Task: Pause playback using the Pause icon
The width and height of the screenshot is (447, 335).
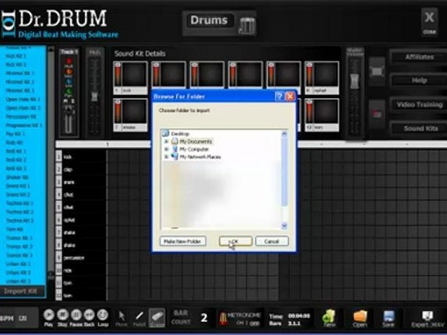Action: pyautogui.click(x=76, y=315)
